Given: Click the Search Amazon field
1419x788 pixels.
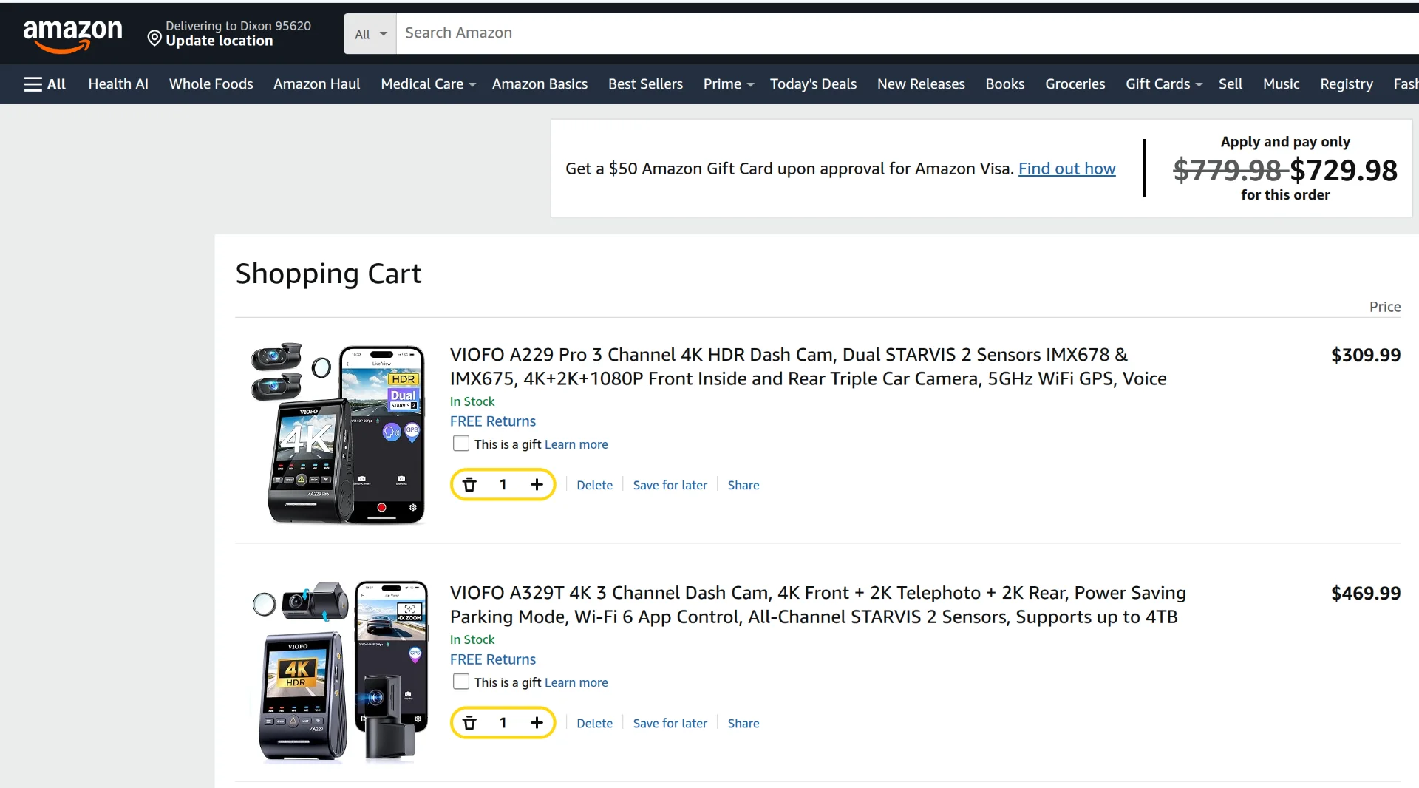Looking at the screenshot, I should pos(908,33).
